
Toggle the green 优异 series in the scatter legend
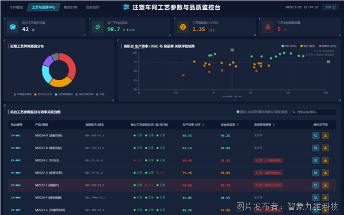[289, 46]
